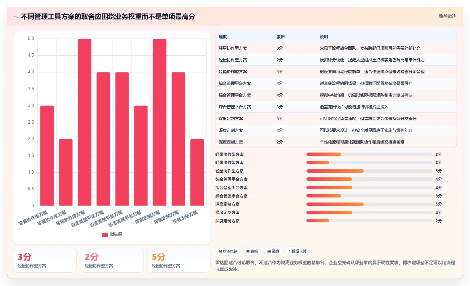Click the 轻量协作型方案 2分 progress bar
The width and height of the screenshot is (470, 286).
tap(369, 163)
